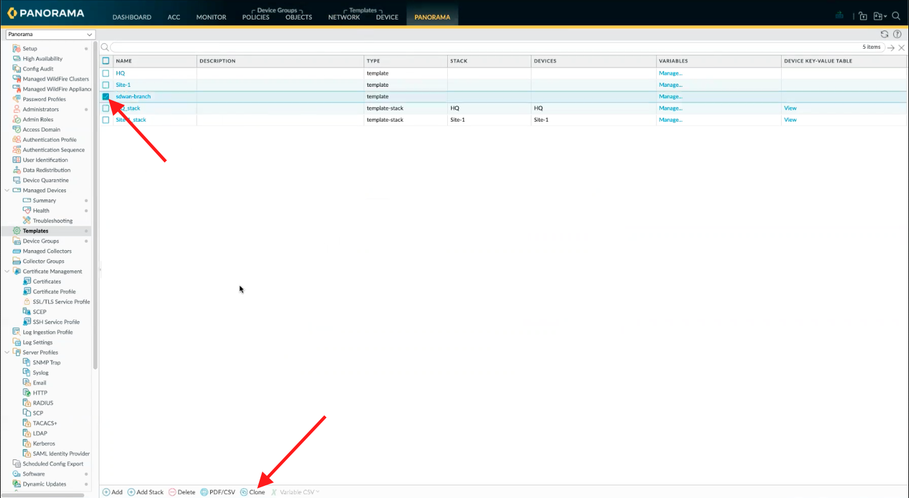Open the DASHBOARD tab
Screen dimensions: 909x498
132,17
